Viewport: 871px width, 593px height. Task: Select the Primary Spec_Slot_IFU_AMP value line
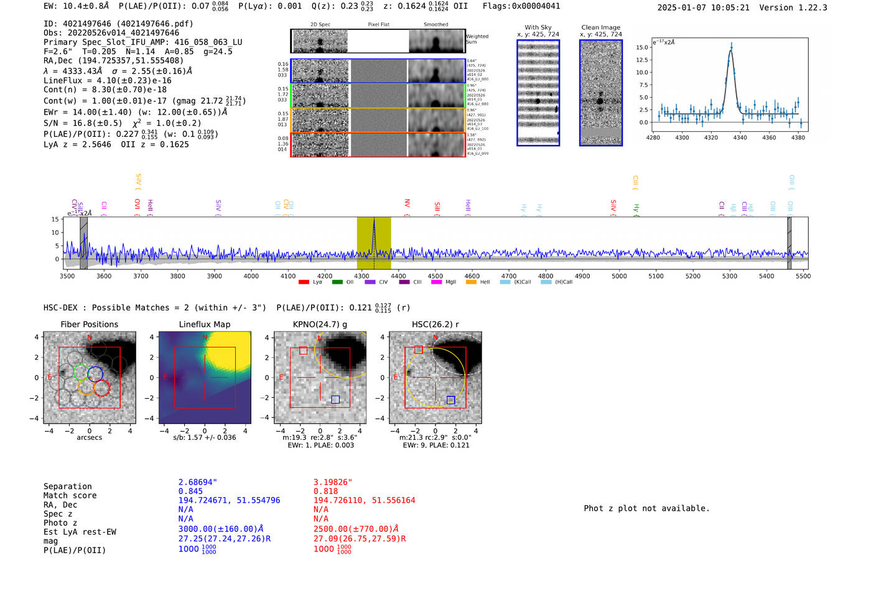143,42
